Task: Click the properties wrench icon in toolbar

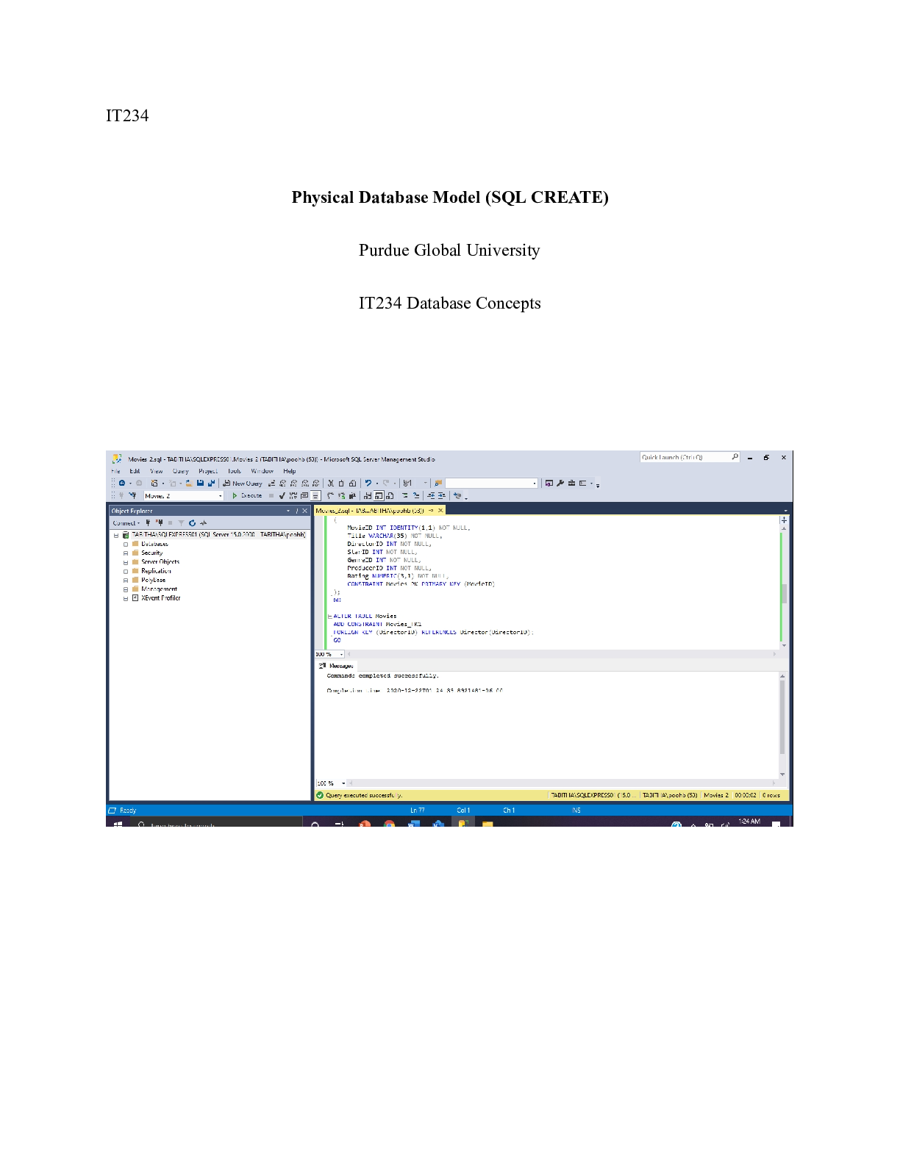Action: [x=560, y=484]
